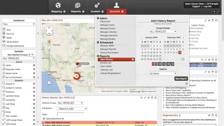This screenshot has width=224, height=126.
Task: Go to previous month in calendar
Action: (x=142, y=37)
